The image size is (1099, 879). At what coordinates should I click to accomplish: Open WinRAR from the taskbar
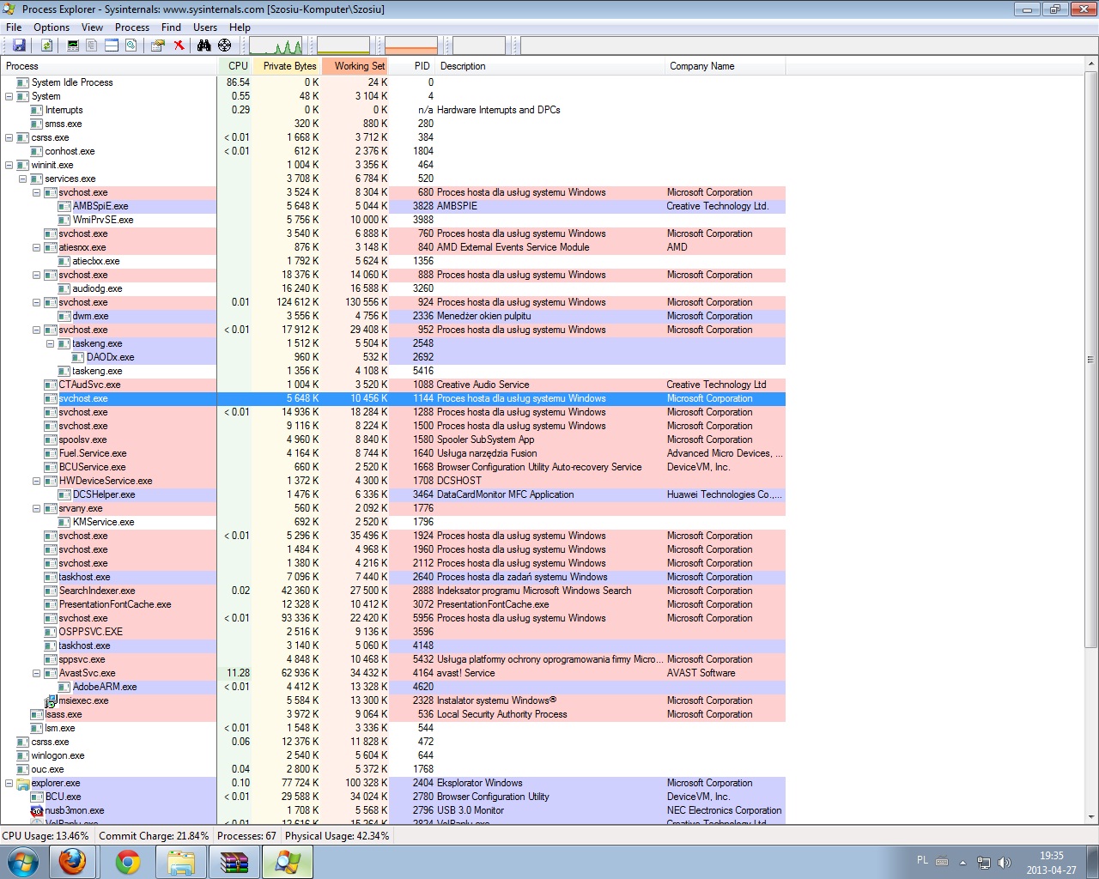(x=234, y=861)
